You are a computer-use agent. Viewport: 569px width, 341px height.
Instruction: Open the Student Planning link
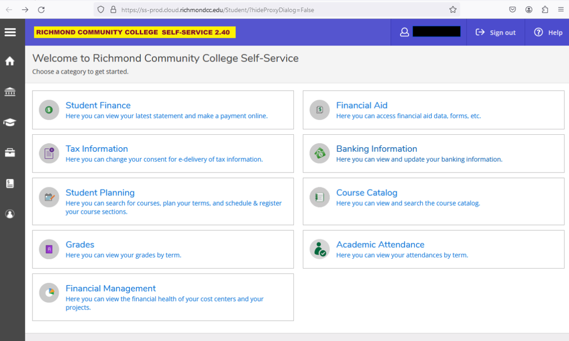pos(100,193)
